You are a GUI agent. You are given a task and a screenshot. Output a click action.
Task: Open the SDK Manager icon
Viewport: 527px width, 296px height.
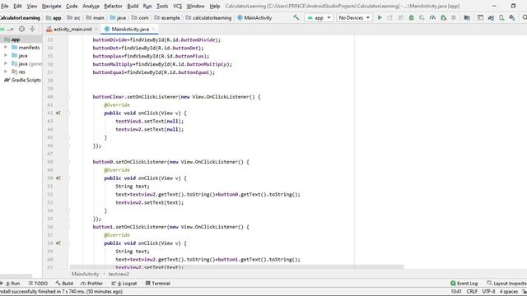512,18
